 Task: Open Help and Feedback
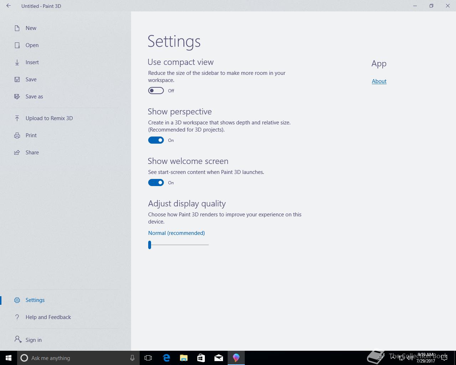tap(66, 317)
